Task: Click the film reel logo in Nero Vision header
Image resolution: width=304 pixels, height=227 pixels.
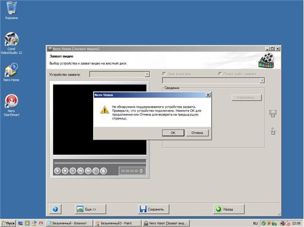Action: (267, 61)
